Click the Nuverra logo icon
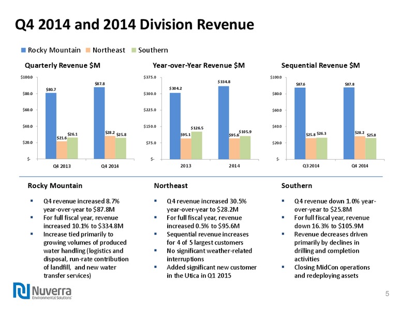414x310 pixels. [x=21, y=291]
